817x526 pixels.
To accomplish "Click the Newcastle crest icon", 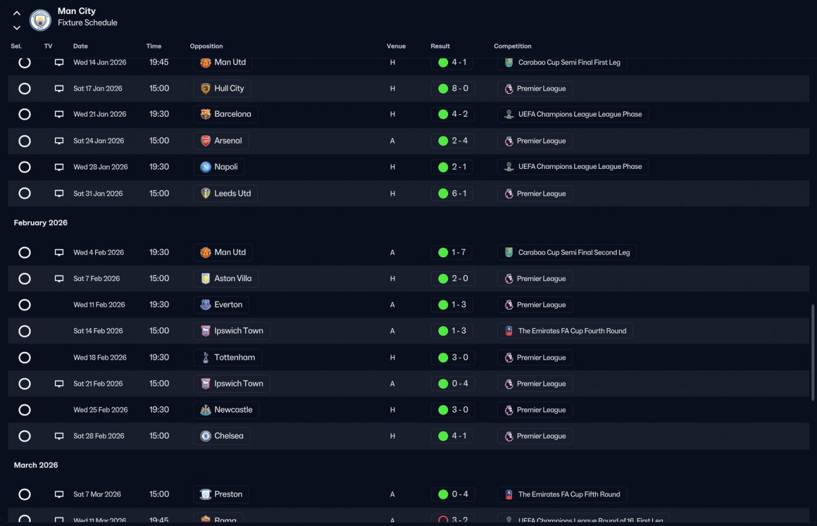I will click(206, 410).
